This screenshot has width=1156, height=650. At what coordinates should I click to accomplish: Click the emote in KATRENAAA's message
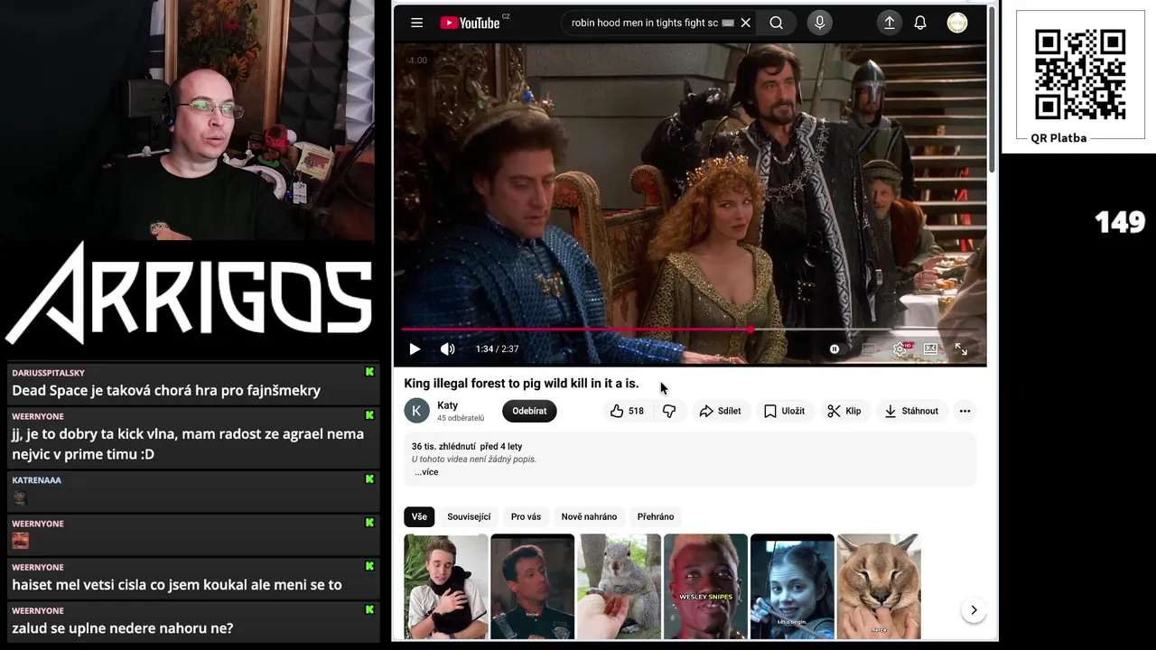coord(20,497)
